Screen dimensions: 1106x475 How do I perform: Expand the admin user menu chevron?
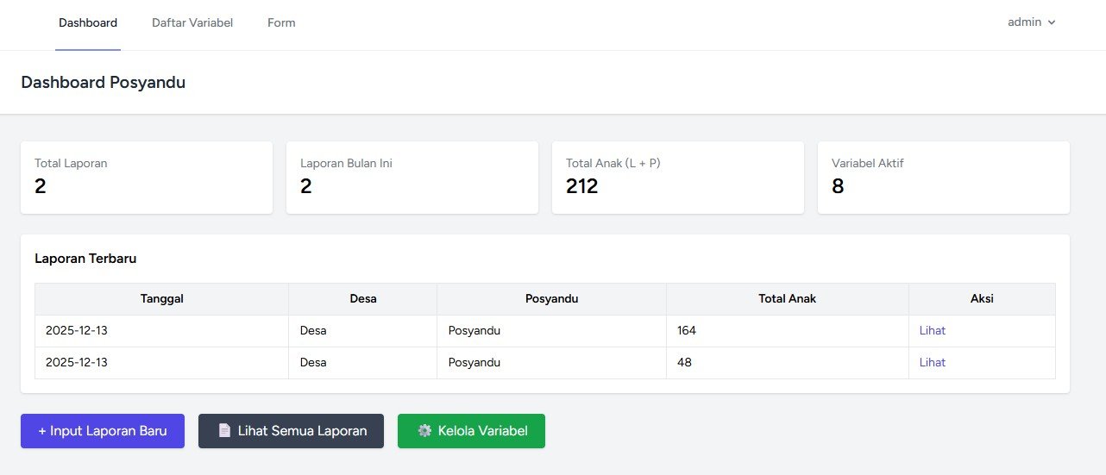point(1052,23)
